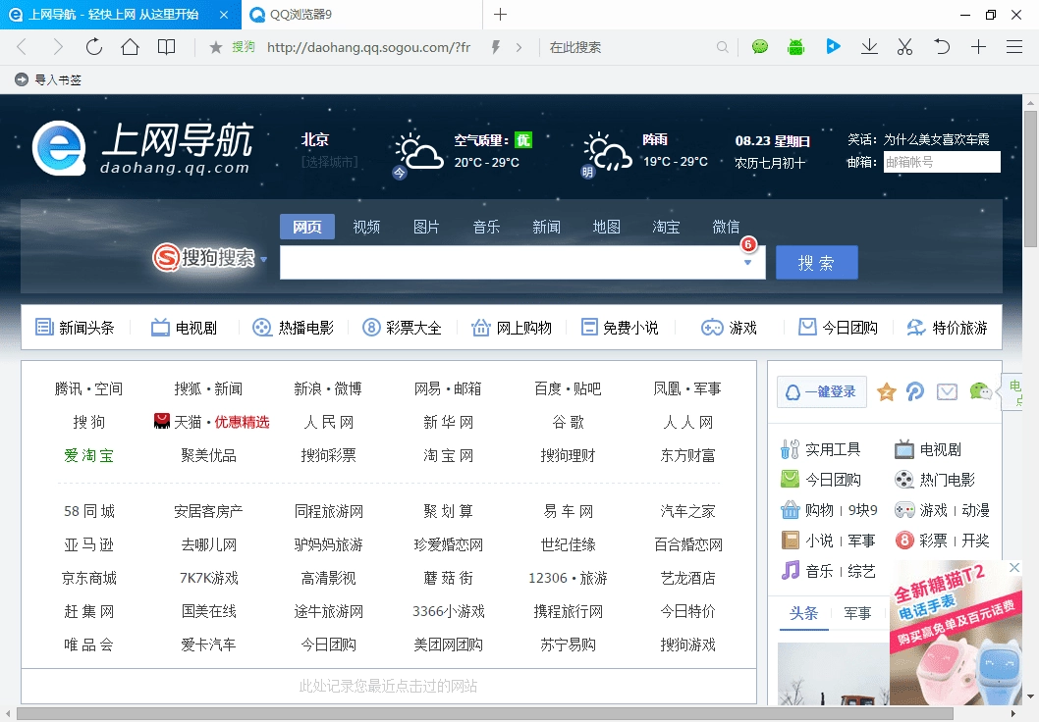1039x722 pixels.
Task: Open the 免费小说 category link
Action: (620, 328)
